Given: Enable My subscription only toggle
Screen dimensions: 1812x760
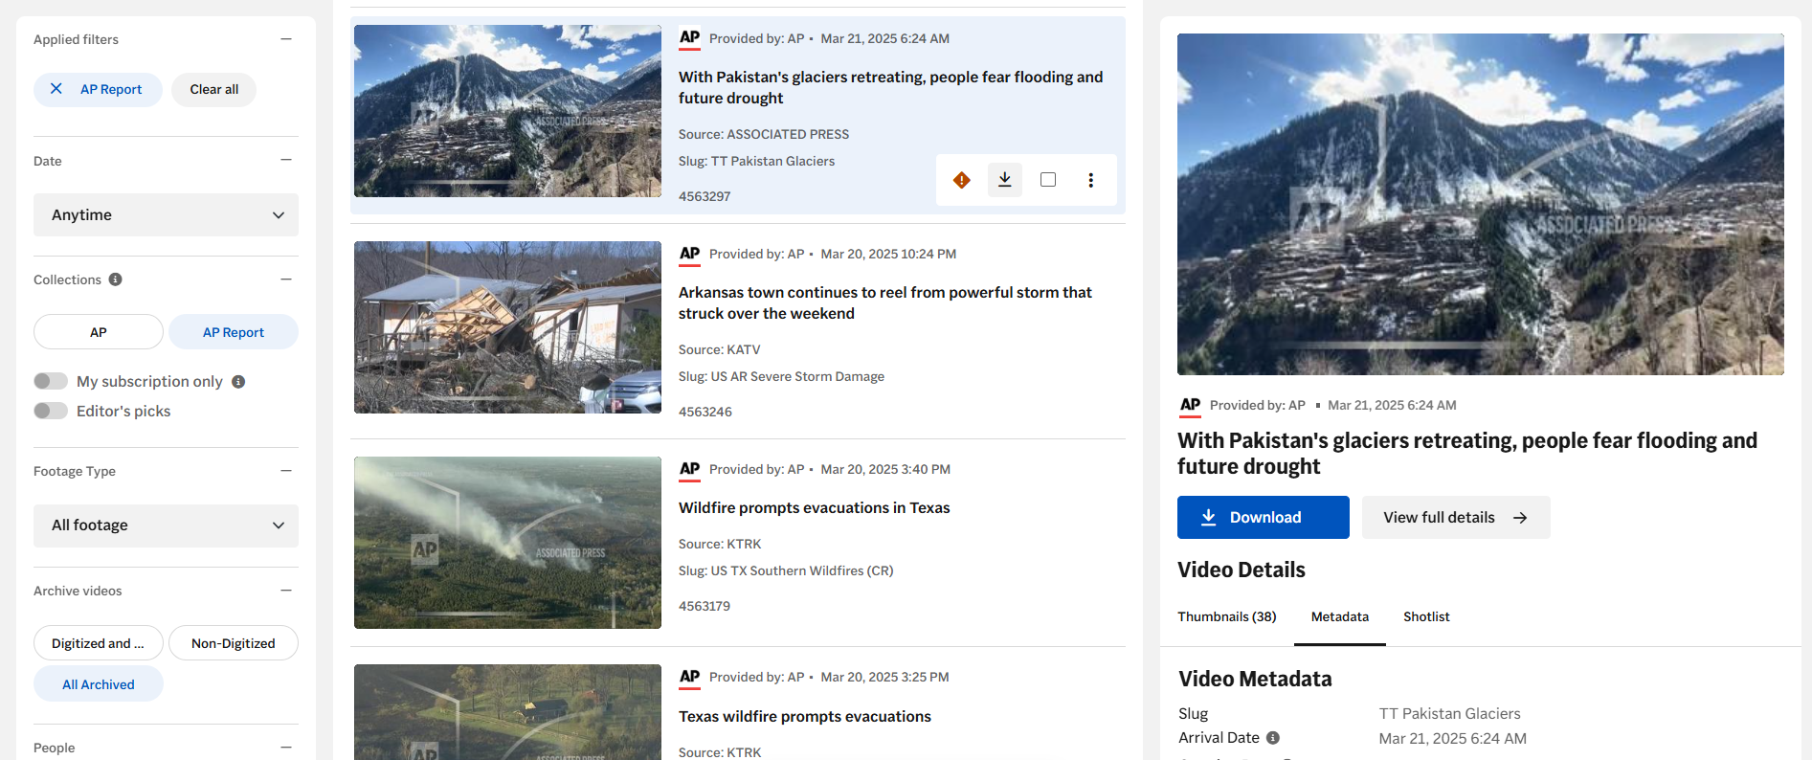Looking at the screenshot, I should click(x=51, y=382).
